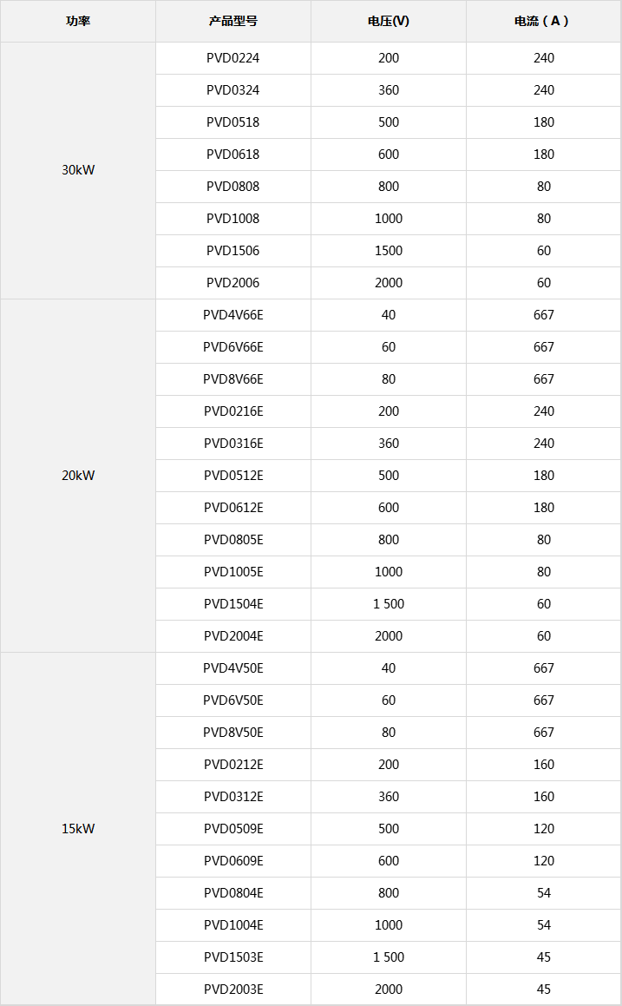Click model PVD2006 cell
The height and width of the screenshot is (1006, 622).
[232, 283]
